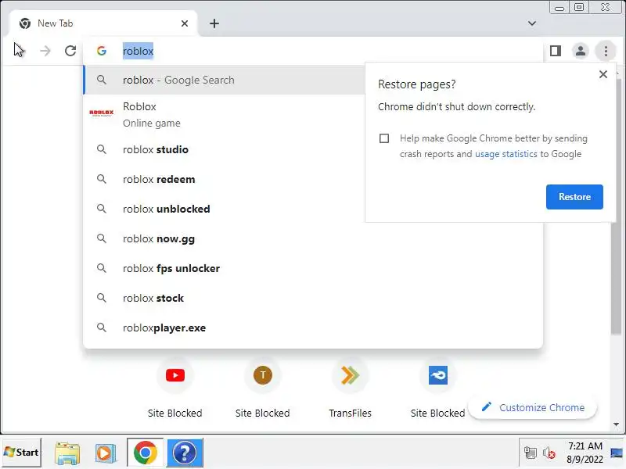Choose the Roblox Online game suggestion
The width and height of the screenshot is (626, 469).
[x=224, y=115]
